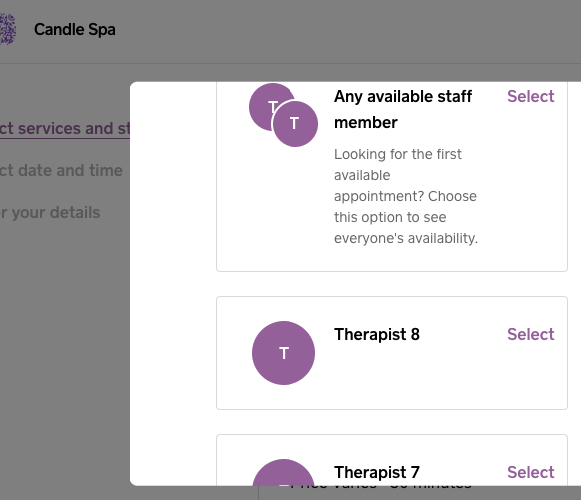Click the Therapist 8 name label
This screenshot has width=581, height=500.
[x=377, y=334]
